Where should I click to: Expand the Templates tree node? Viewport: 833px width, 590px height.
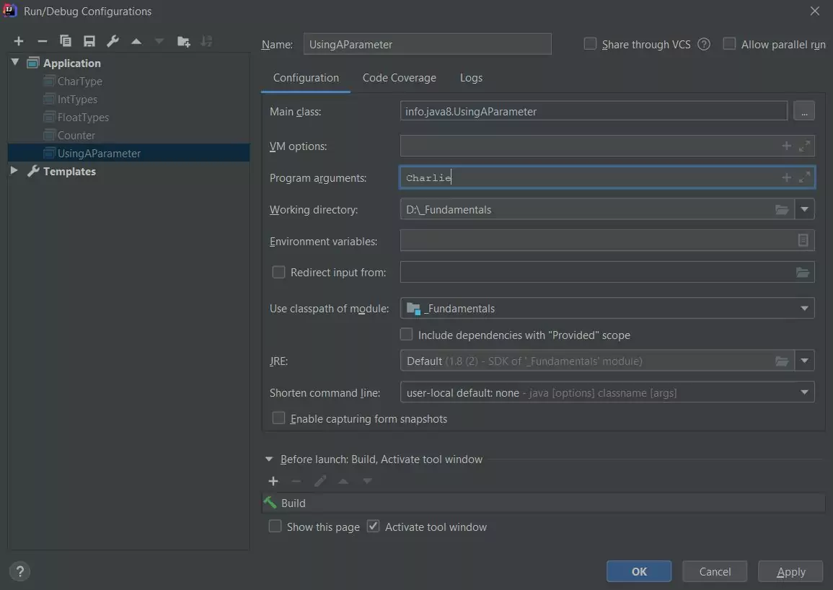pos(14,171)
